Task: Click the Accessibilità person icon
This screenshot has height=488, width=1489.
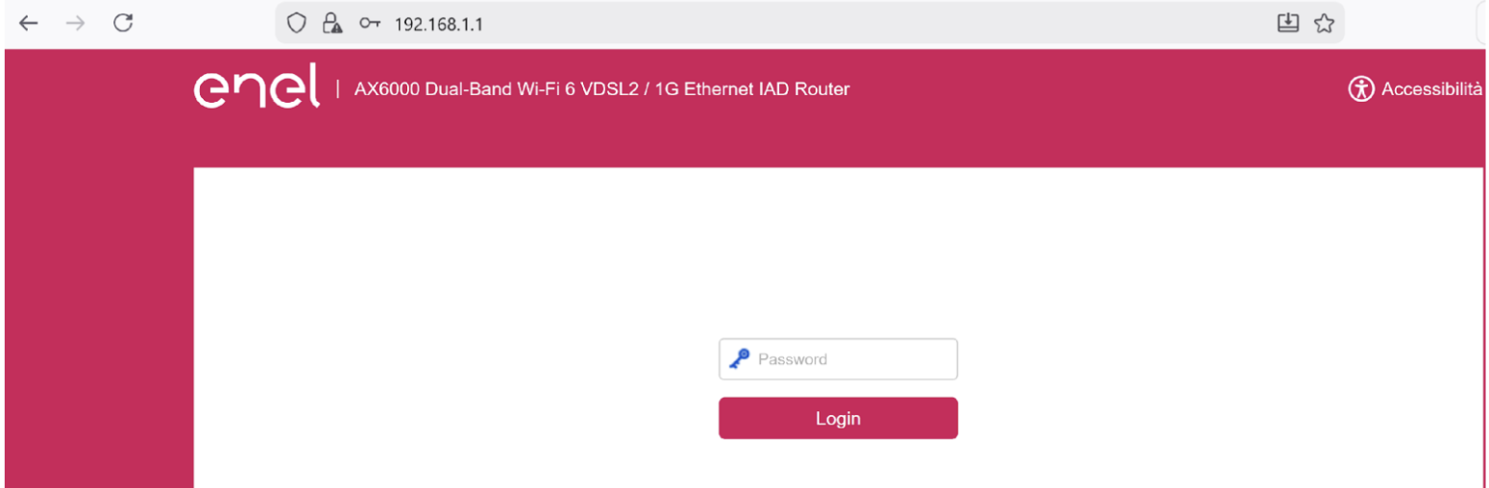Action: tap(1361, 89)
